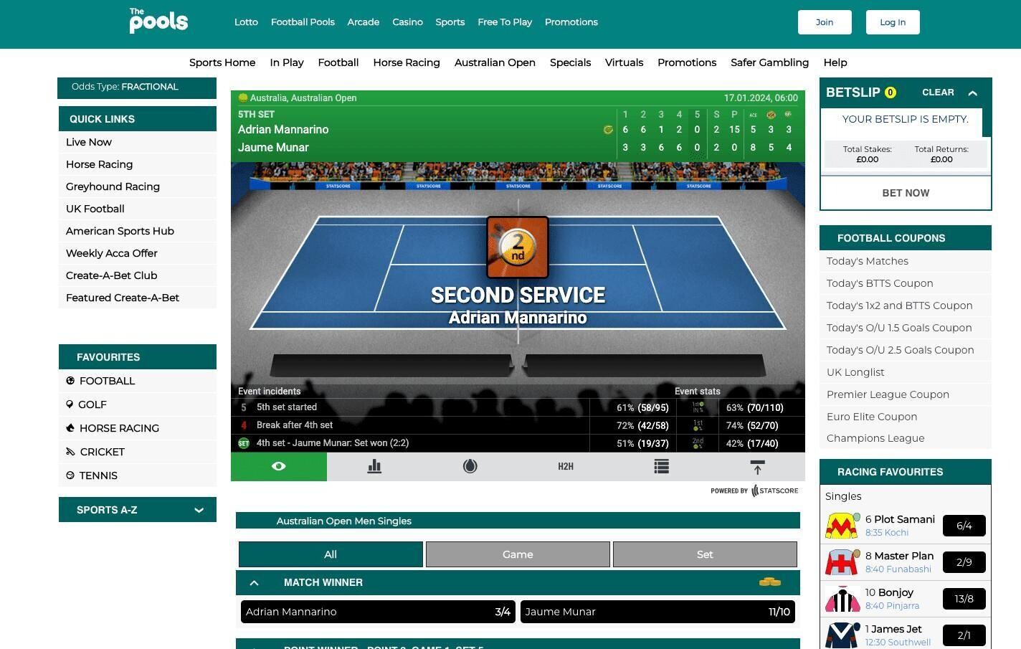Change the Odds Type Fractional selector

137,87
